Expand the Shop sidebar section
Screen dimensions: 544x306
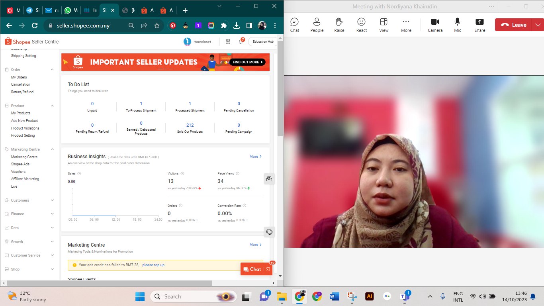(x=52, y=269)
